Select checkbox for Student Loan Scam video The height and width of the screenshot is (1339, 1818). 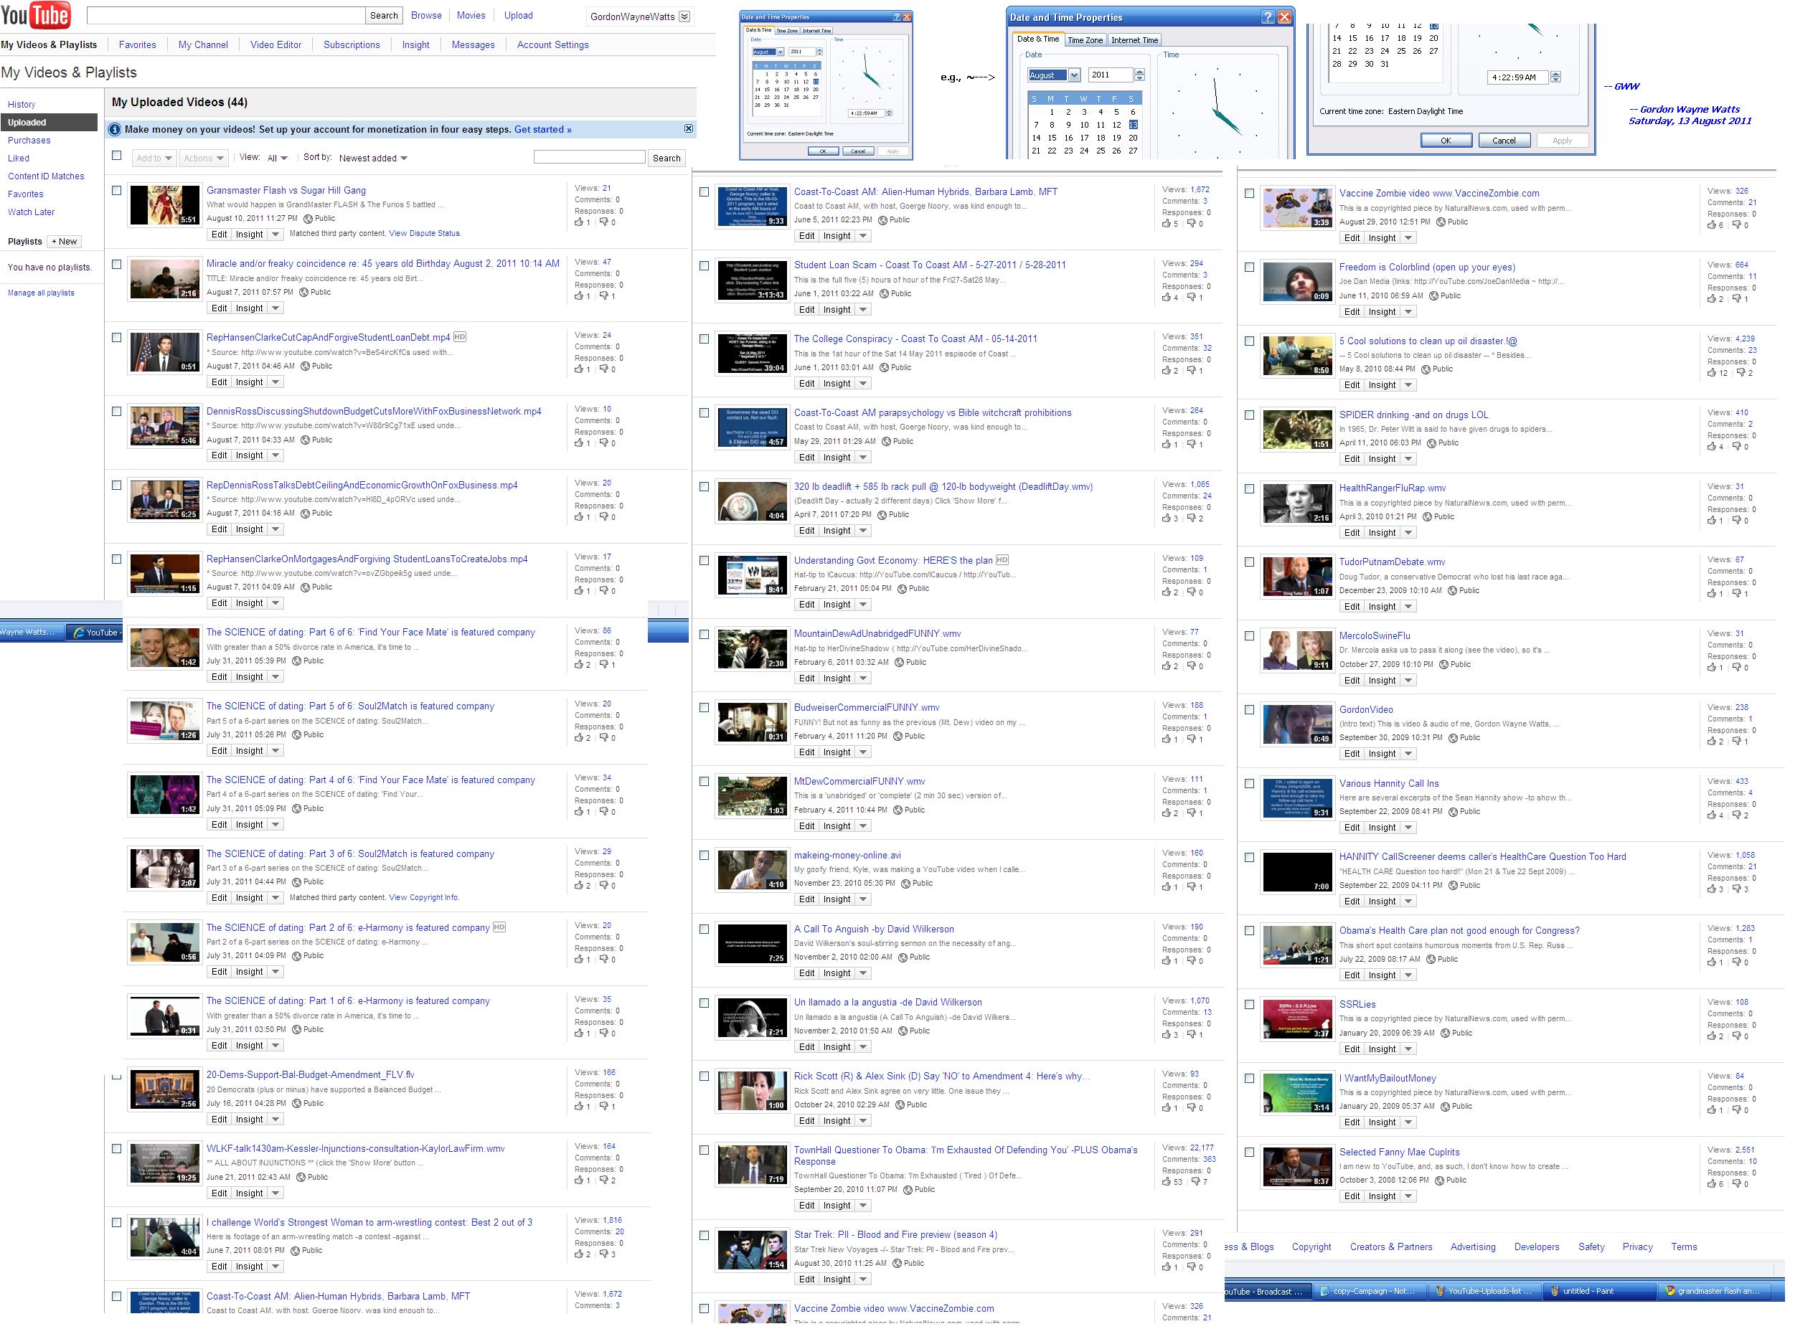704,266
